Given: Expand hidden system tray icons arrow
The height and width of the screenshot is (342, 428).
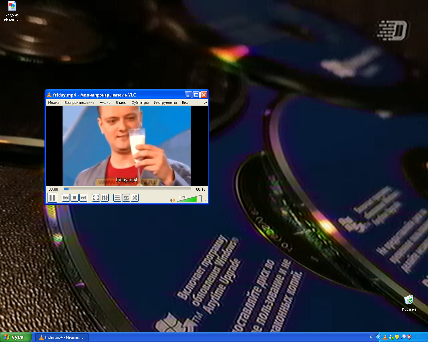Looking at the screenshot, I should 379,337.
